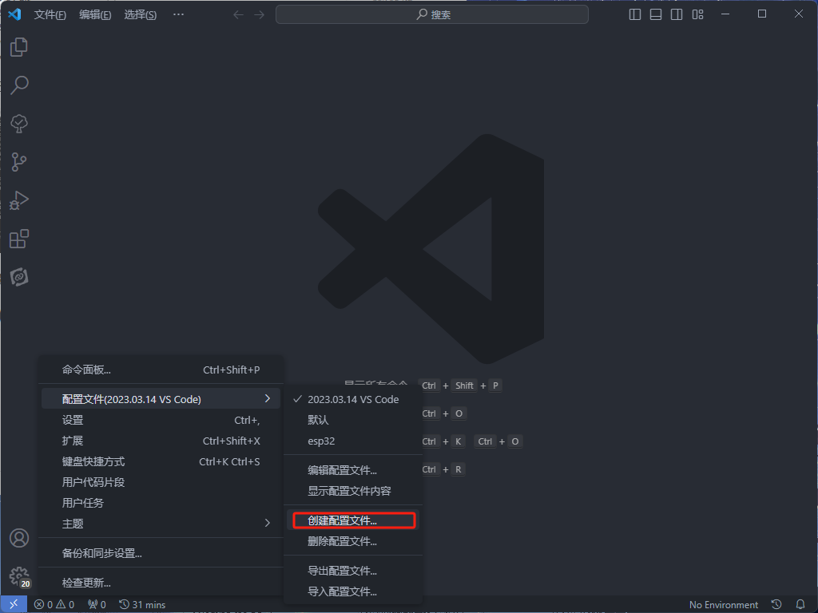Select 备份和同步设置... entry
The image size is (818, 613).
[x=161, y=553]
